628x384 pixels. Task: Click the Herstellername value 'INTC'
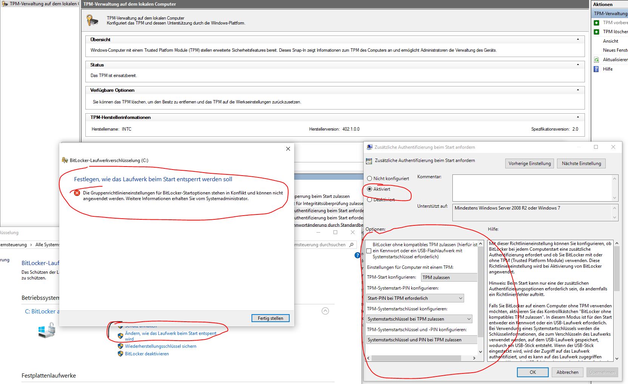[127, 129]
